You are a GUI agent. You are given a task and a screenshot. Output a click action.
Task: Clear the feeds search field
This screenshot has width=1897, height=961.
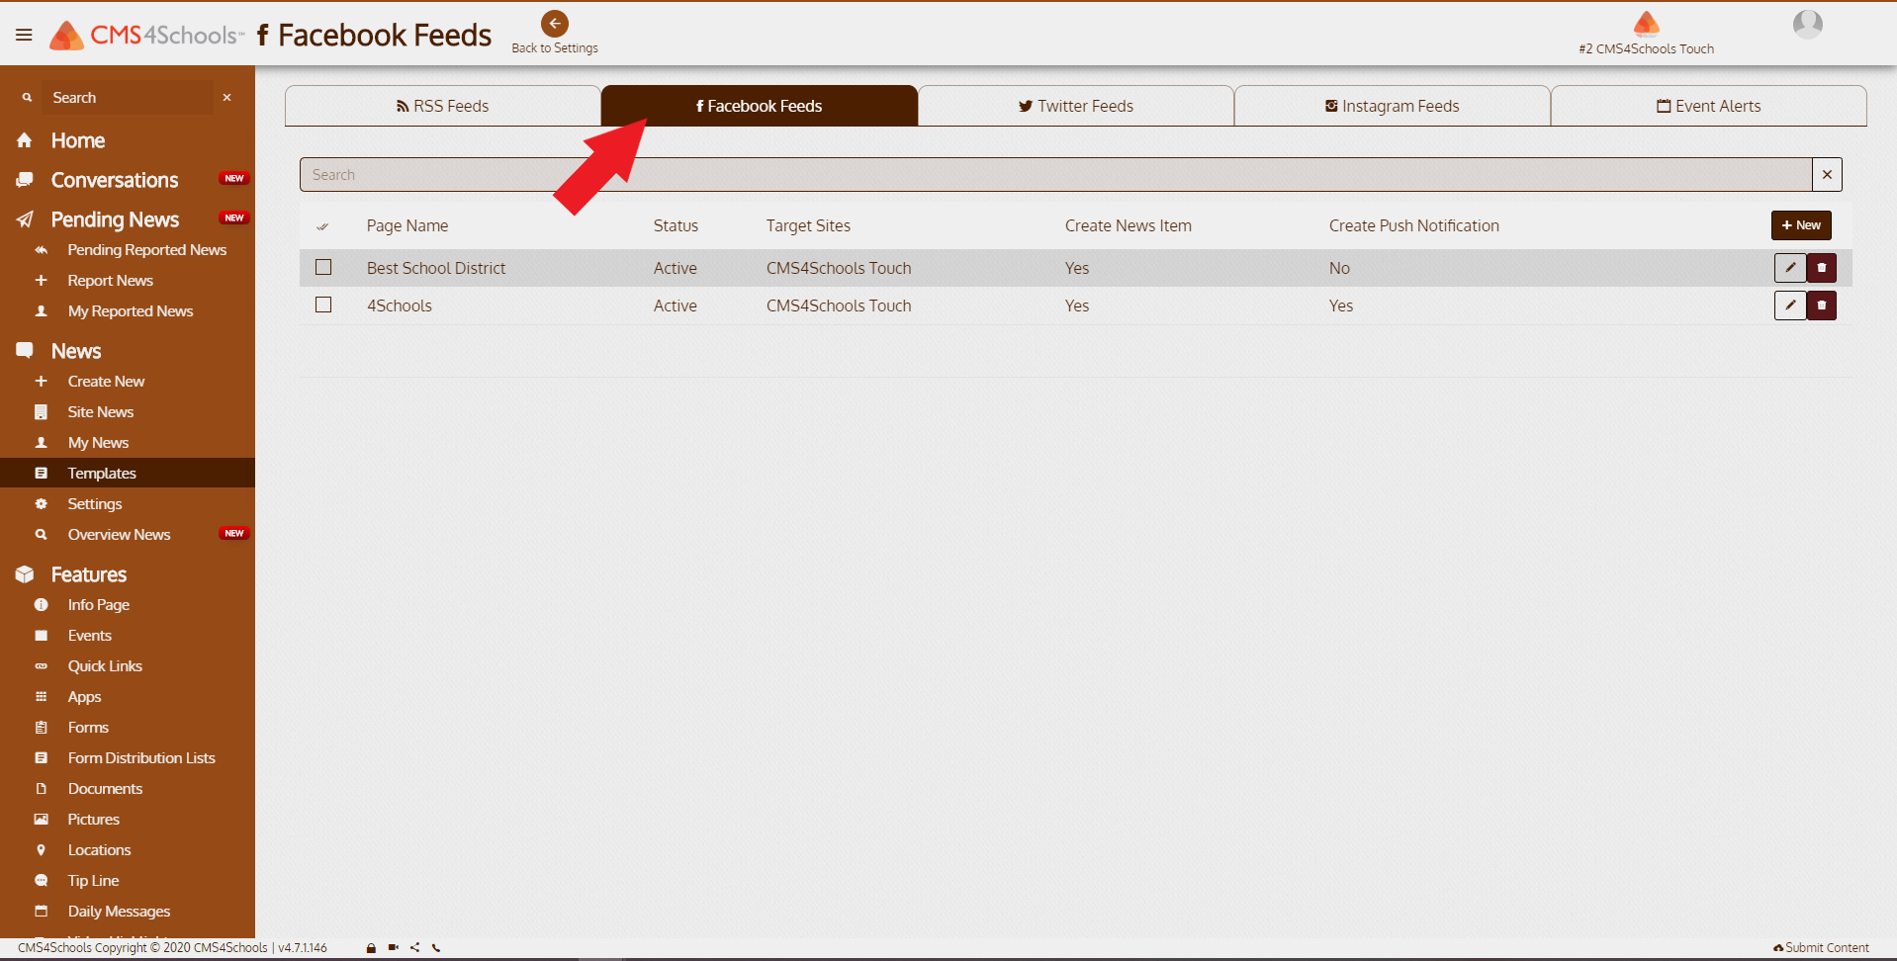tap(1827, 175)
